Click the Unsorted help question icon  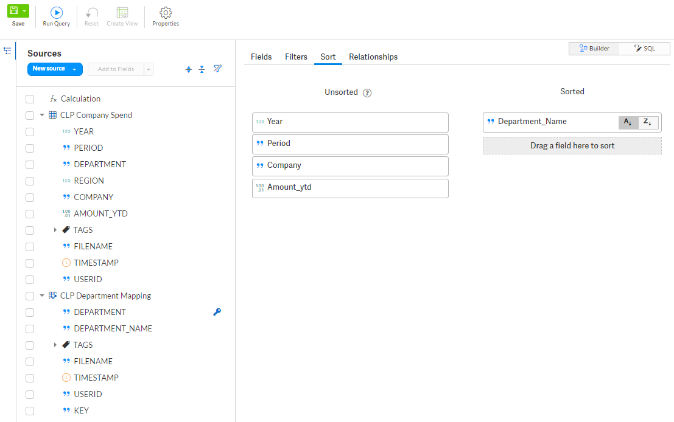click(367, 92)
